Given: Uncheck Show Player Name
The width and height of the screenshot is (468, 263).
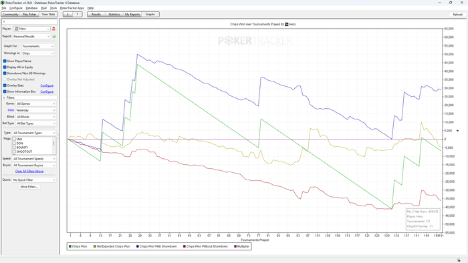Looking at the screenshot, I should 5,61.
